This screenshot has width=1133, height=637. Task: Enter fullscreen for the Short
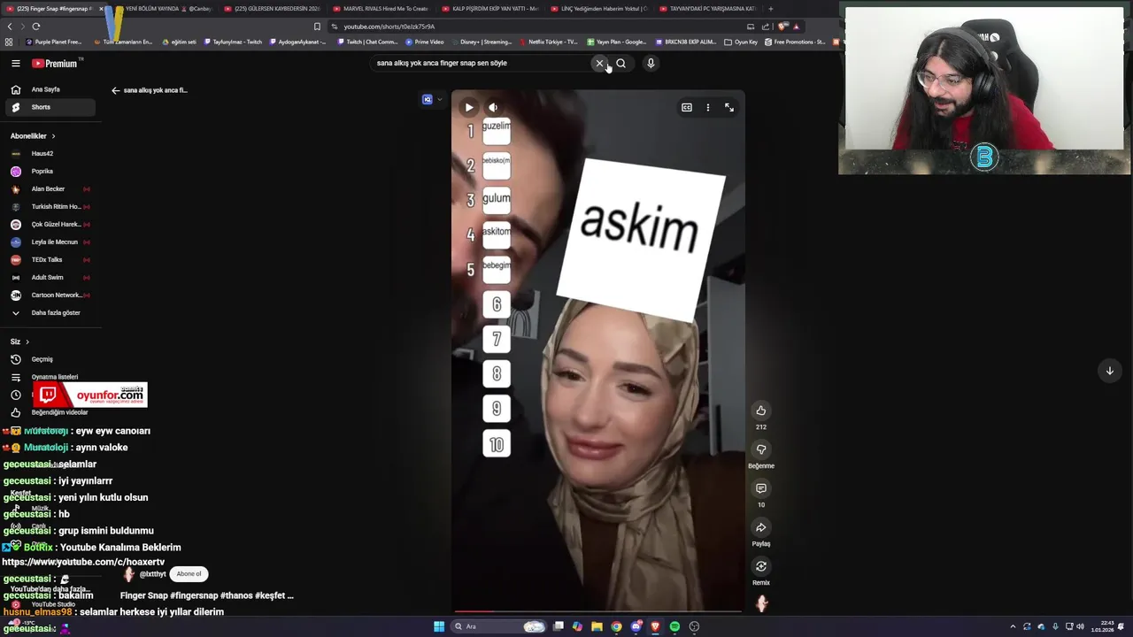[729, 107]
